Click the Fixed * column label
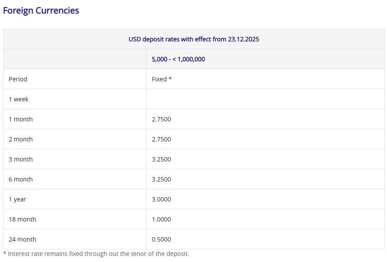 pyautogui.click(x=161, y=79)
